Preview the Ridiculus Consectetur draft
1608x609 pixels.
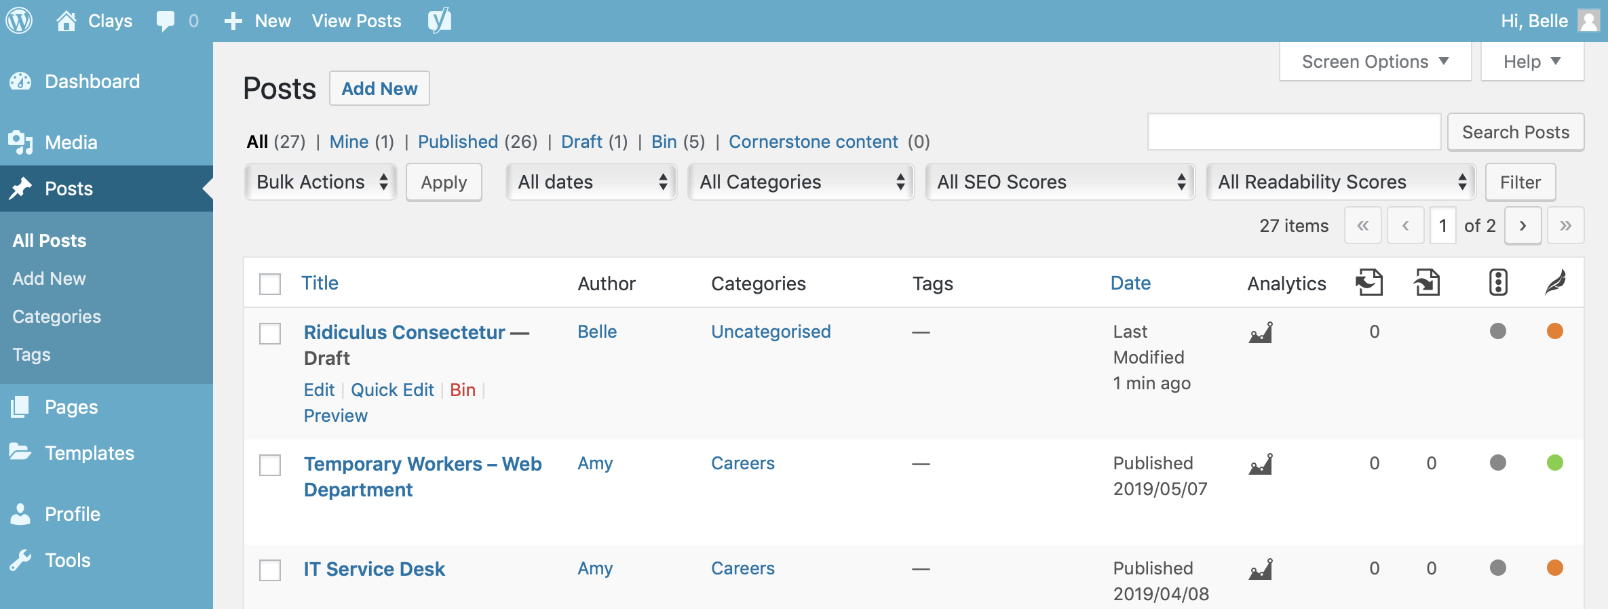coord(336,416)
